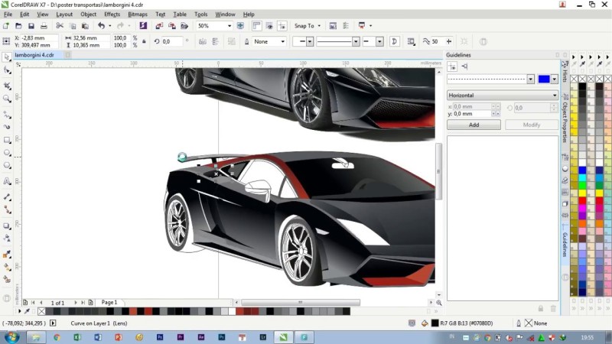Save the document with the Save icon
This screenshot has width=612, height=344.
click(31, 26)
